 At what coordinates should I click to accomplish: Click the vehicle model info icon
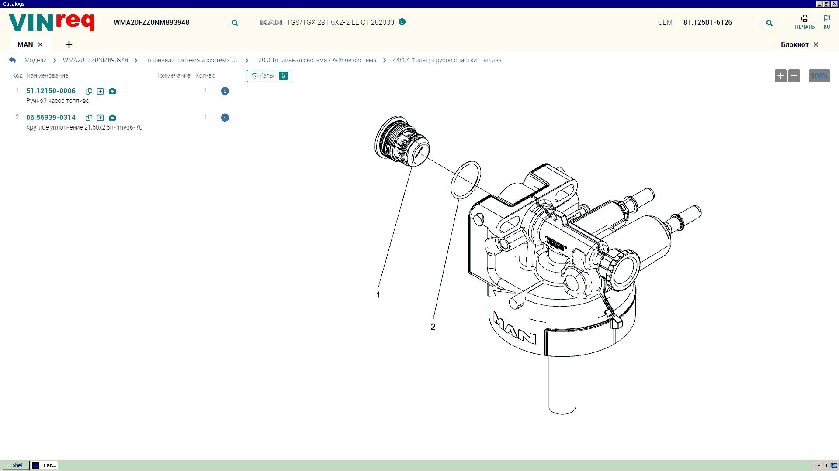pos(402,22)
